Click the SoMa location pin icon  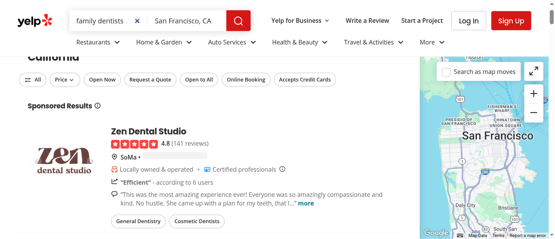114,157
